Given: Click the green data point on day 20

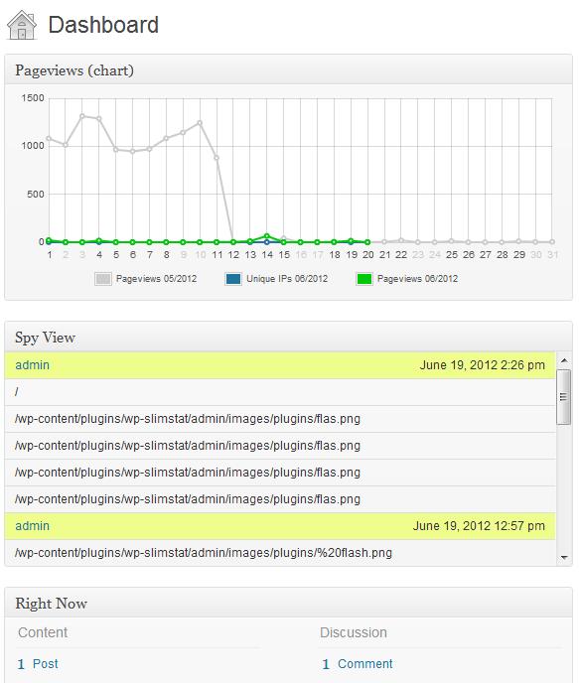Looking at the screenshot, I should (367, 242).
